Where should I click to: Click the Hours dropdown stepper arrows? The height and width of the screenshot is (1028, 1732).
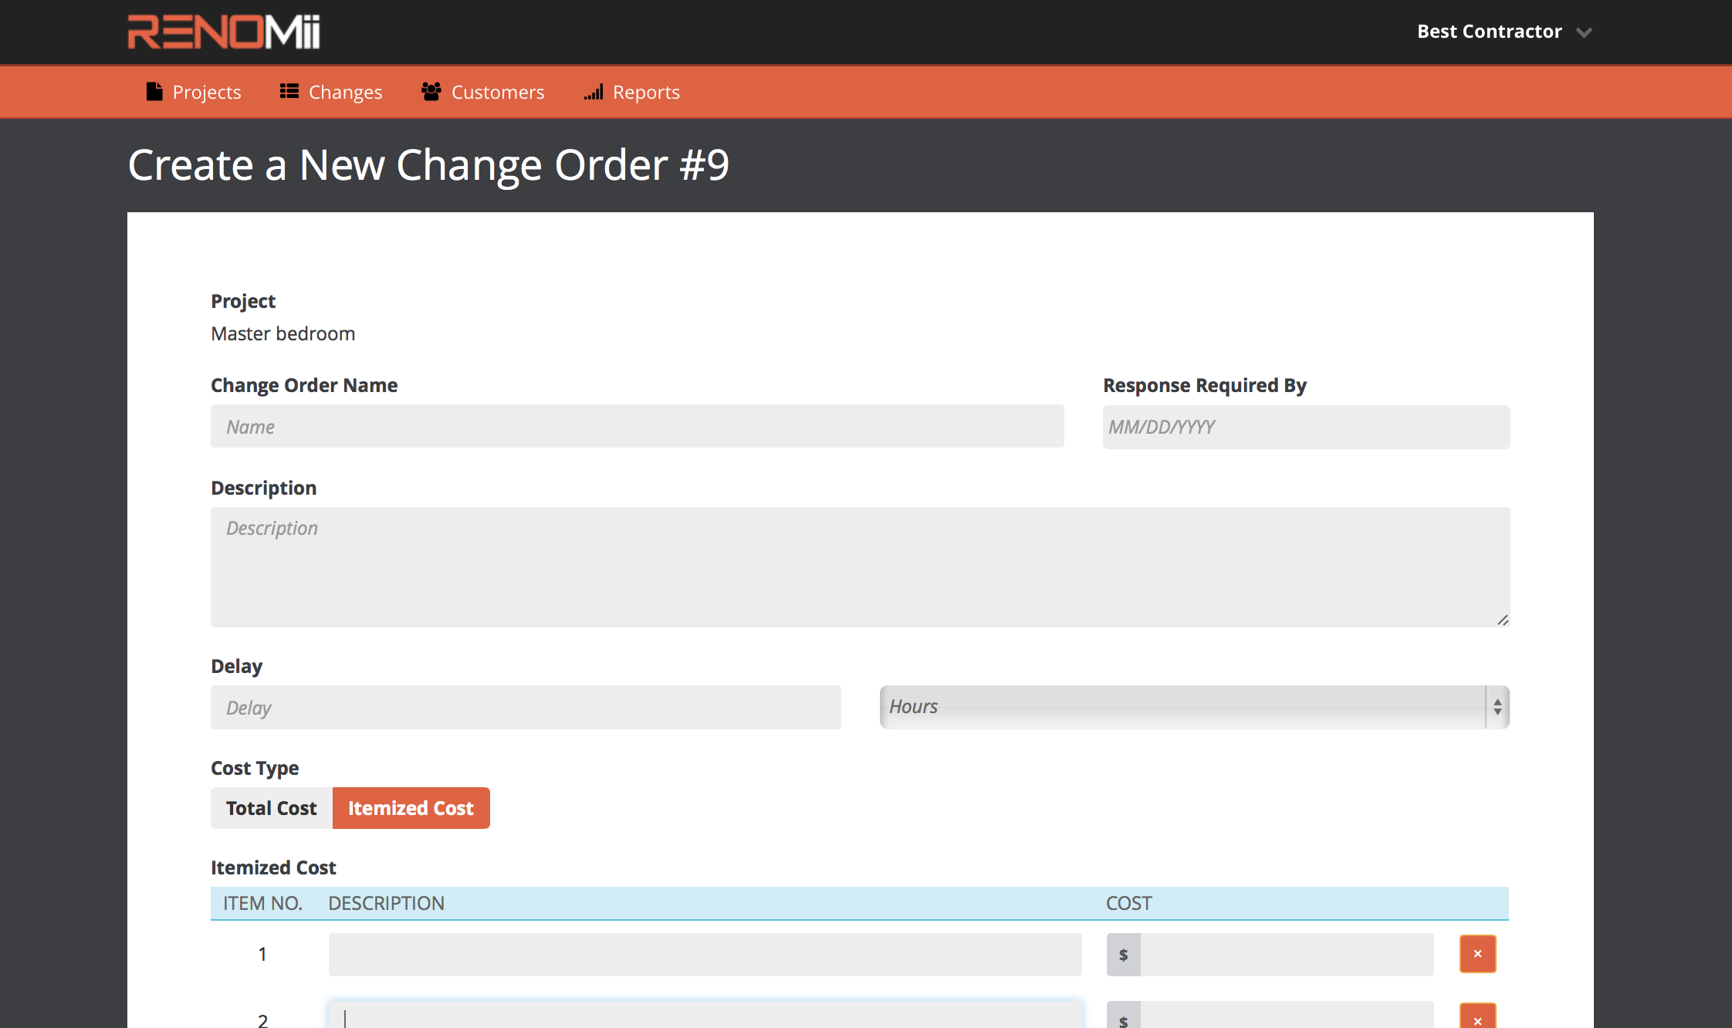point(1497,707)
